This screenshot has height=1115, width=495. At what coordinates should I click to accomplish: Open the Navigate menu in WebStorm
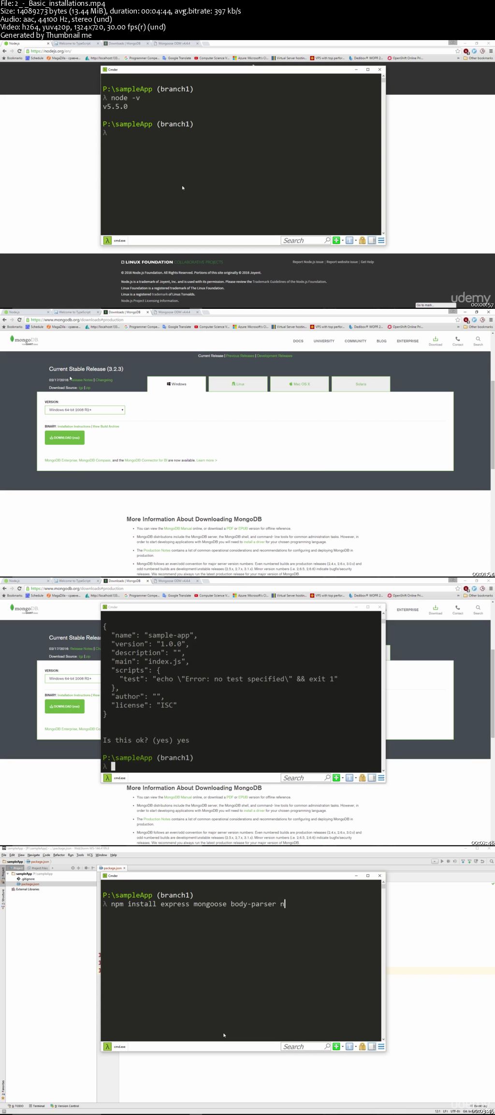34,855
